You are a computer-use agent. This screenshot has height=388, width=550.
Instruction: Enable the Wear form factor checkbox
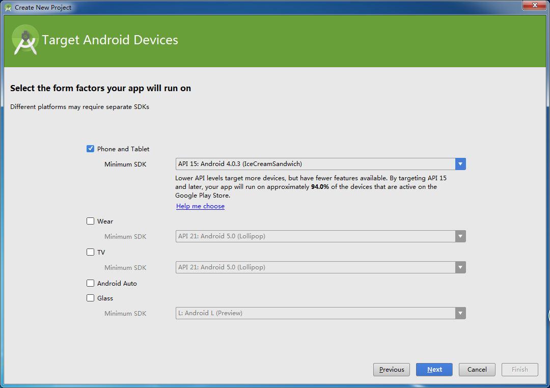coord(91,221)
